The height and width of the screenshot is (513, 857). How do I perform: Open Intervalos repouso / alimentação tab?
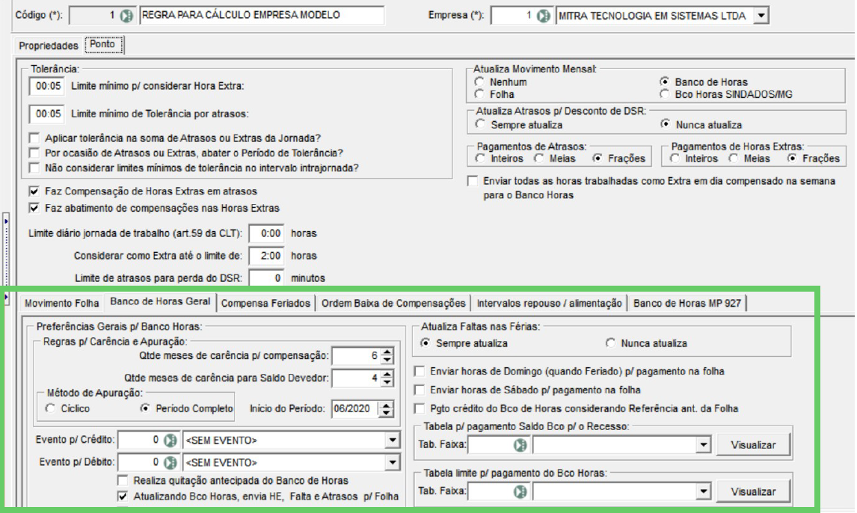[550, 303]
